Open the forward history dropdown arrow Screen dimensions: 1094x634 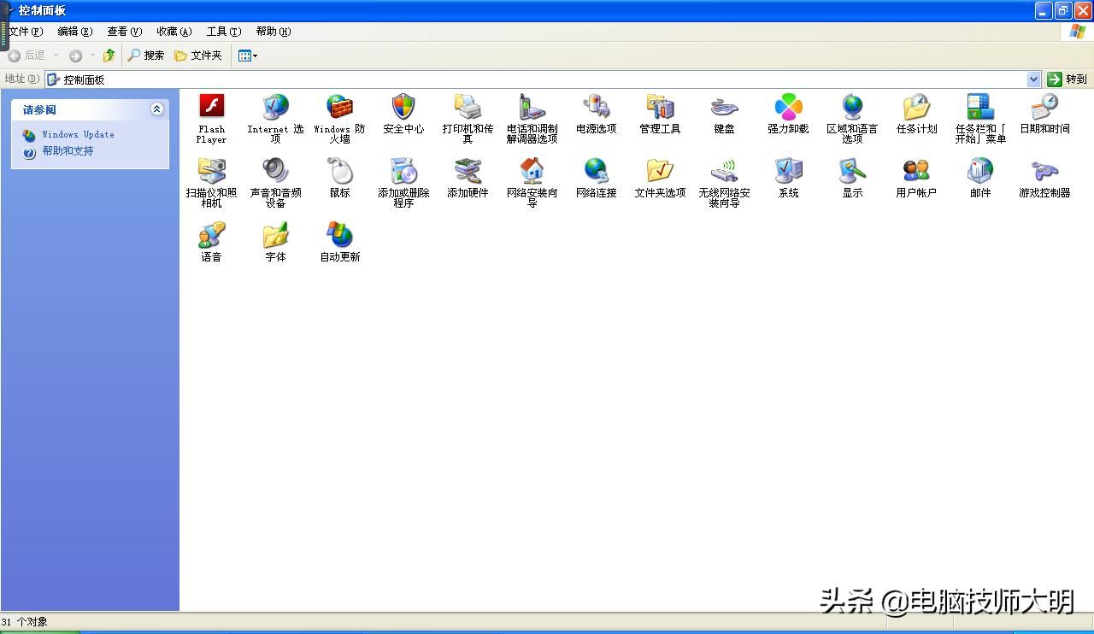(91, 56)
